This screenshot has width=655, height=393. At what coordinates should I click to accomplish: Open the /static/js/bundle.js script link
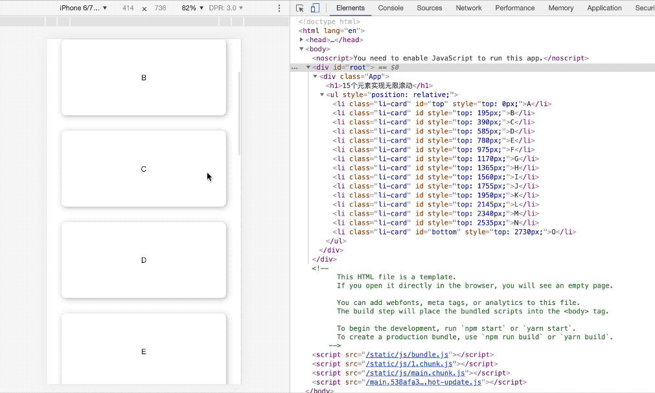tap(408, 355)
